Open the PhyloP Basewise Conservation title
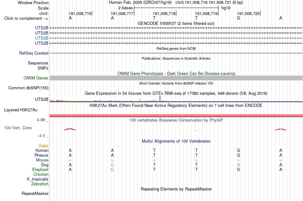 point(176,120)
